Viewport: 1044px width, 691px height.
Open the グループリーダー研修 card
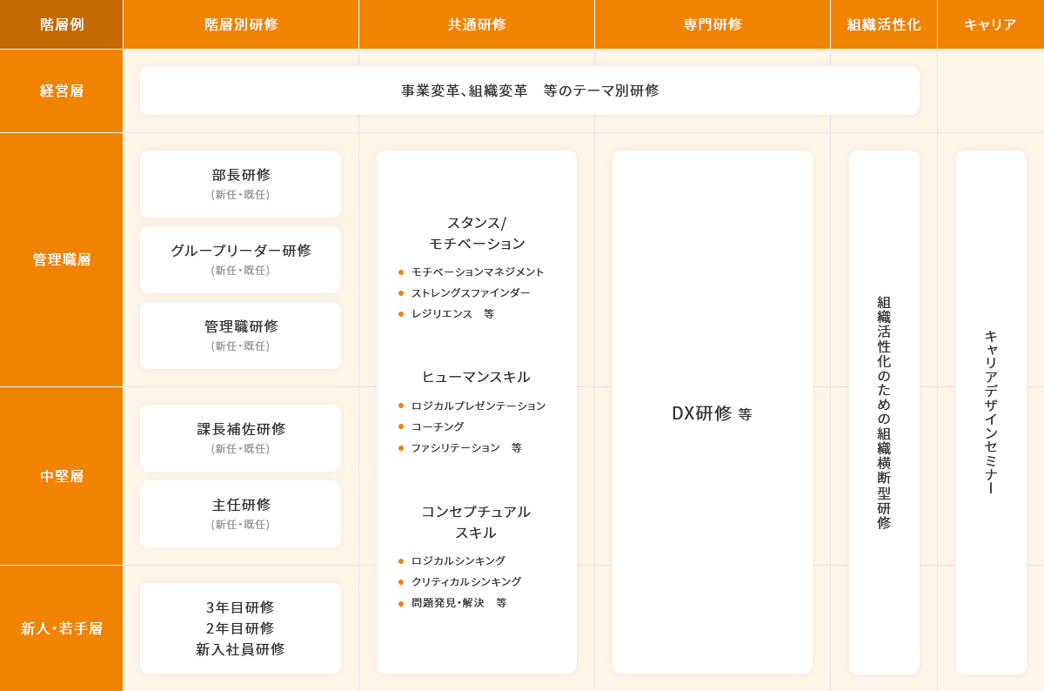tap(241, 259)
